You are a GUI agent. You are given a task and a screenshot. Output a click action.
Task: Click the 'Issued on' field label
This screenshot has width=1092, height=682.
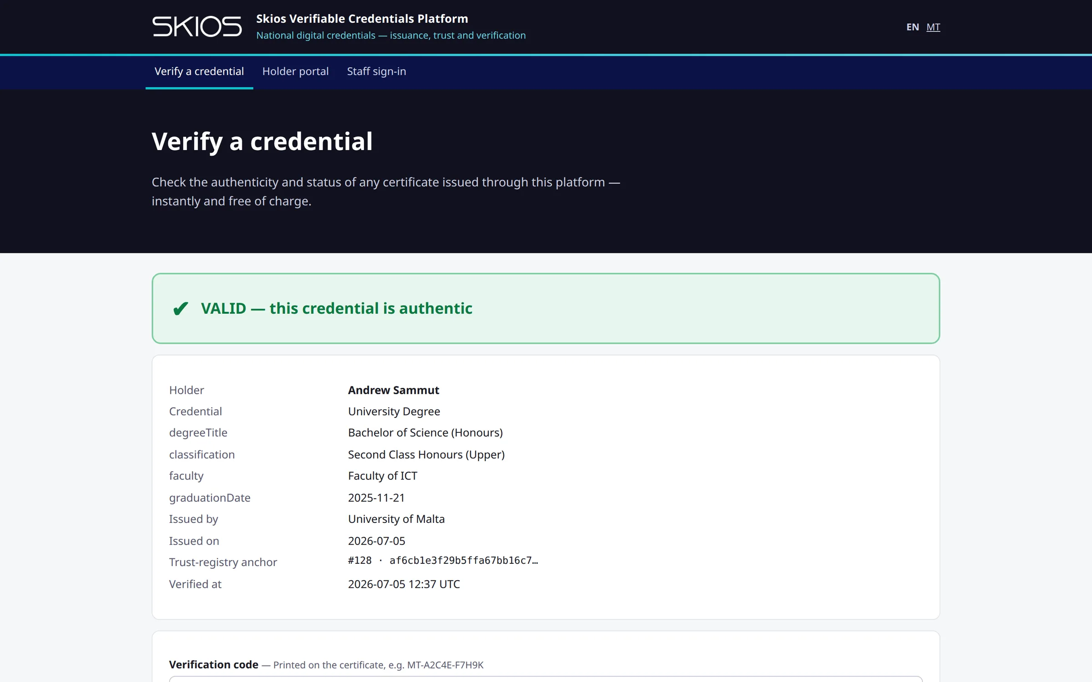point(194,541)
